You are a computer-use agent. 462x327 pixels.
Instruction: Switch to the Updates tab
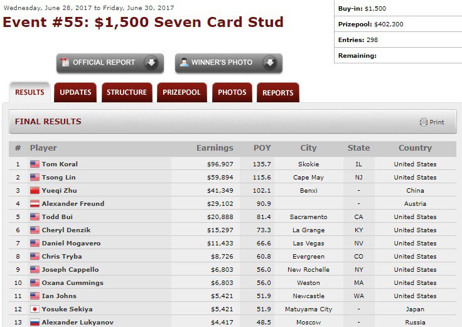point(75,92)
